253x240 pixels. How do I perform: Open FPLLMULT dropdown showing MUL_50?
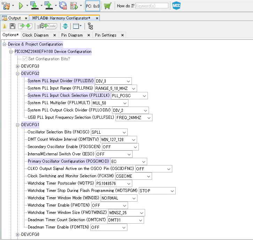[x=110, y=103]
